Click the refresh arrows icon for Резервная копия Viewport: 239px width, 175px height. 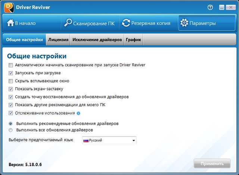click(126, 23)
